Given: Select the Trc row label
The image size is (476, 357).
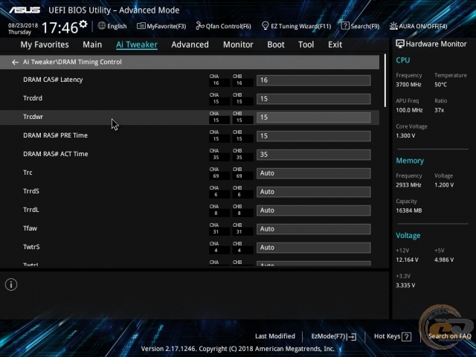Looking at the screenshot, I should tap(28, 173).
